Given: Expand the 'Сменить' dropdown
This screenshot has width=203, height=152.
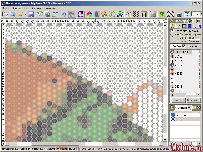Looking at the screenshot, I should click(189, 108).
